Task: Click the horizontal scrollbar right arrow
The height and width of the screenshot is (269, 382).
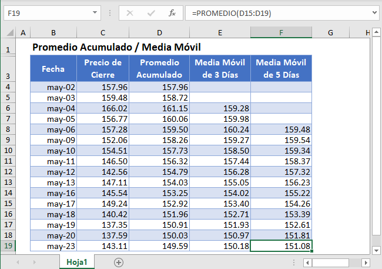Action: (x=366, y=263)
